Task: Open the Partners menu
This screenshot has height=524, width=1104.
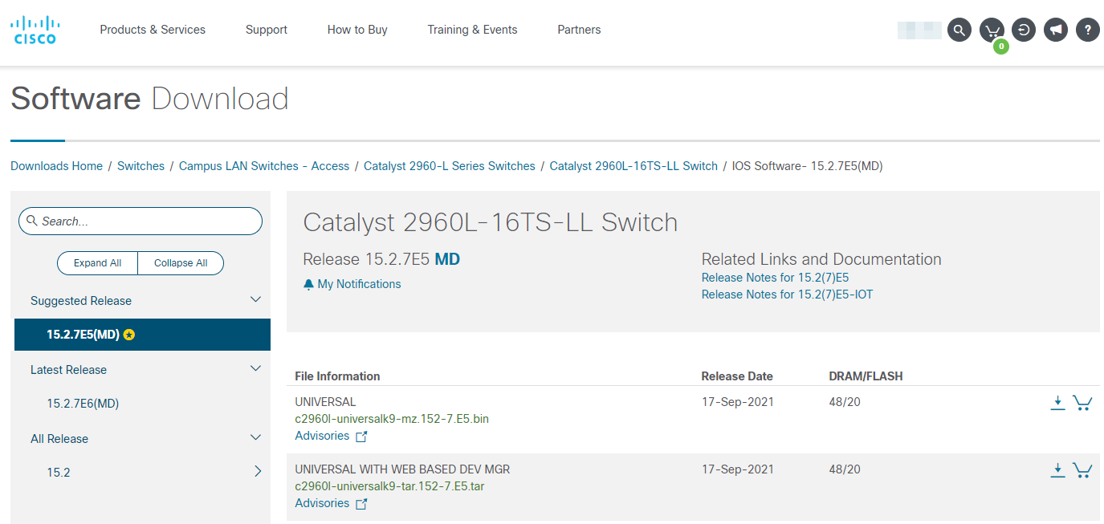Action: click(579, 30)
